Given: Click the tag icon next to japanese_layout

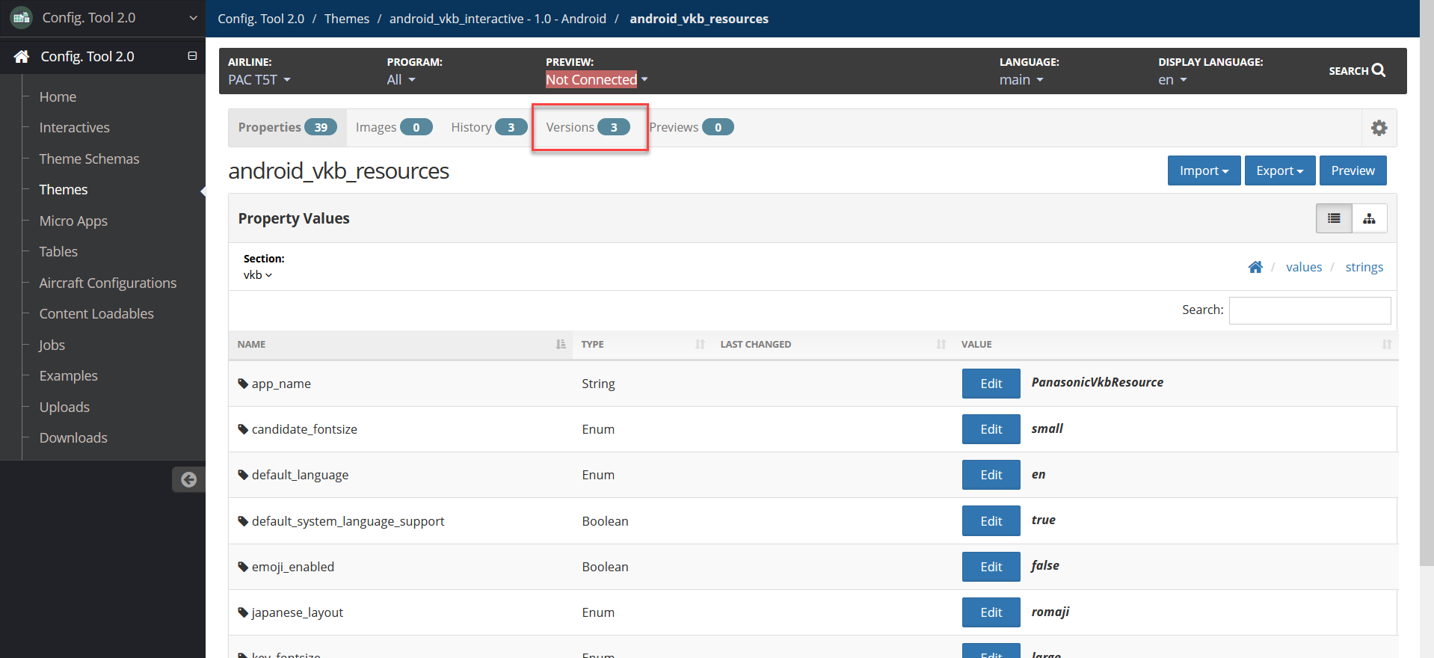Looking at the screenshot, I should [243, 612].
